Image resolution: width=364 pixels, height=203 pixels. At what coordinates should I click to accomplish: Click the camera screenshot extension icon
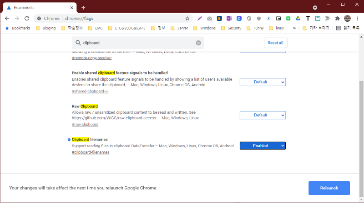point(209,19)
